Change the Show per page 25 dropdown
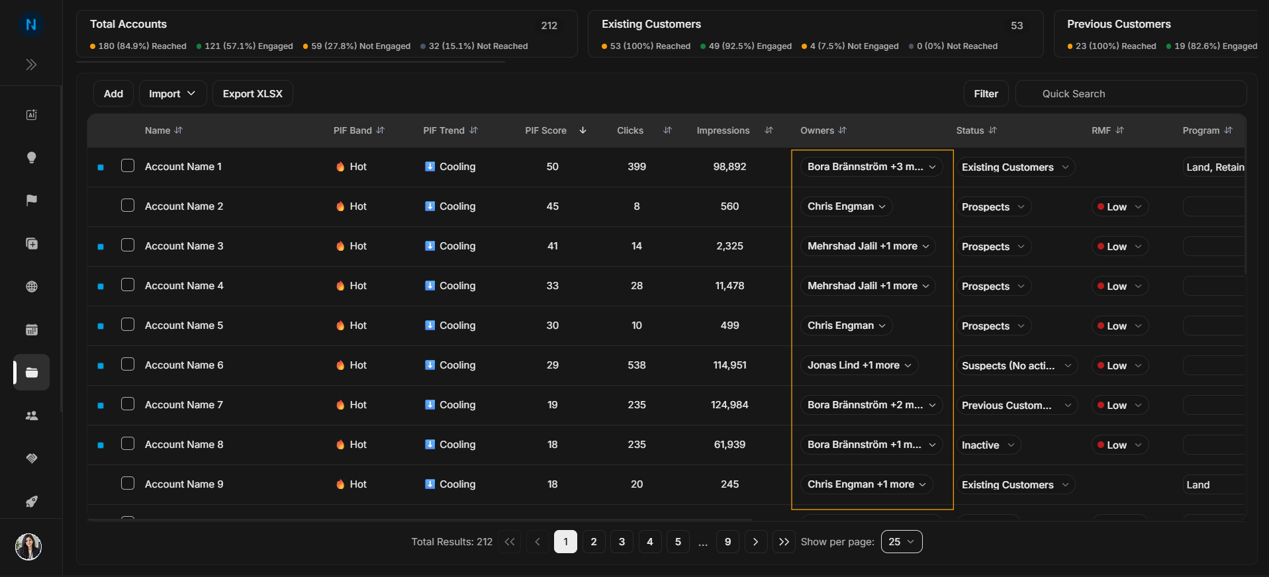The width and height of the screenshot is (1269, 577). point(902,542)
